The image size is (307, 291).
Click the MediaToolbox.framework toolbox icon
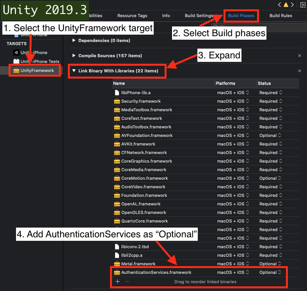click(117, 110)
